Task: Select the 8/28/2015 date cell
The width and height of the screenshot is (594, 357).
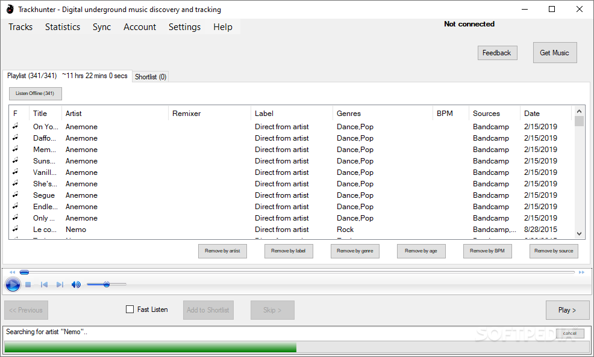Action: click(540, 230)
